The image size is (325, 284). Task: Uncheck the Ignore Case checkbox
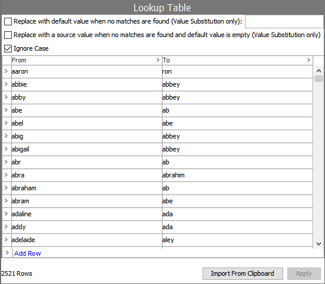[8, 48]
